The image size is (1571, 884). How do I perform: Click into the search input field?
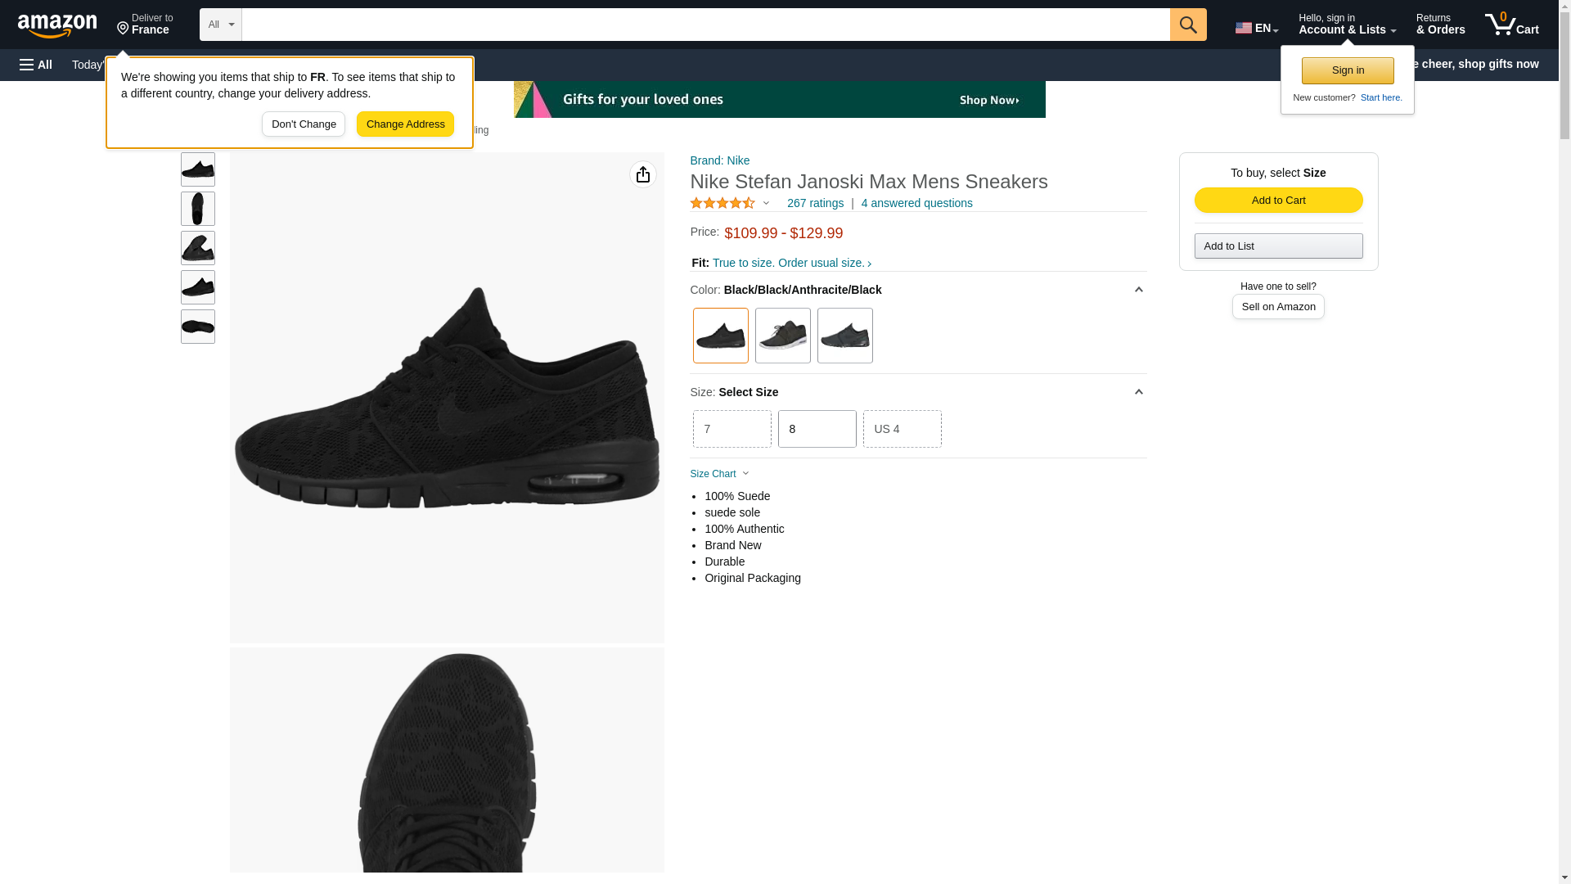(704, 25)
